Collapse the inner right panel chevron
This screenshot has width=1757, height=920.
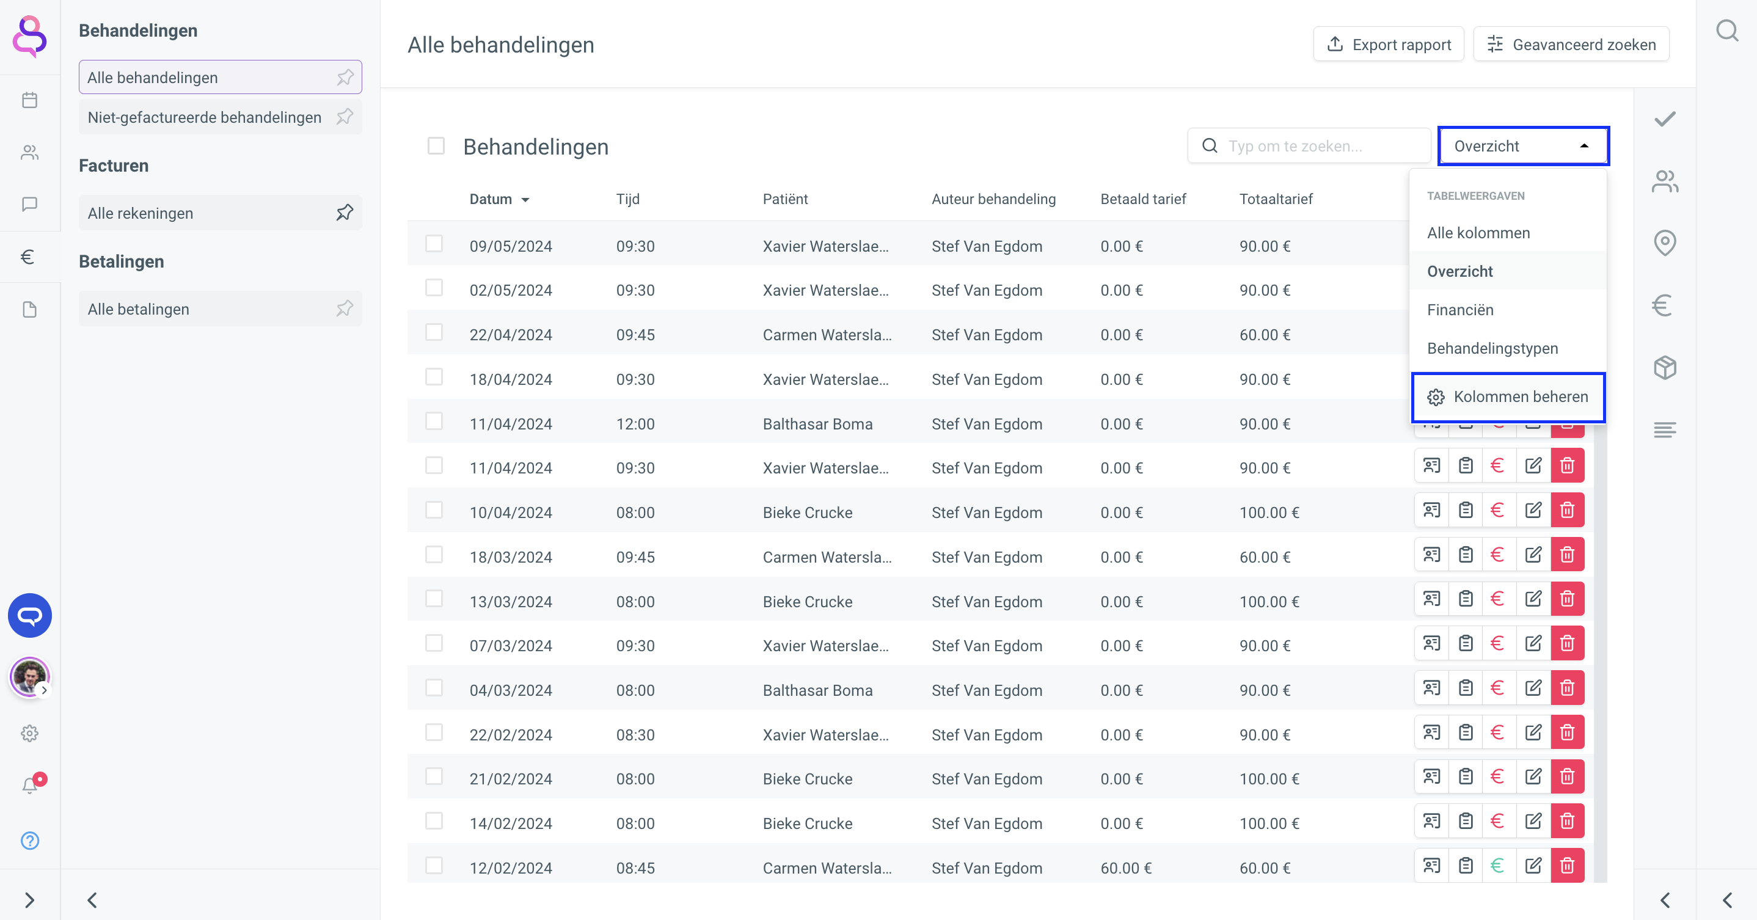pos(1665,900)
